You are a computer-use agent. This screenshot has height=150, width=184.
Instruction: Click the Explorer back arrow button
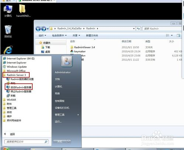click(x=38, y=29)
